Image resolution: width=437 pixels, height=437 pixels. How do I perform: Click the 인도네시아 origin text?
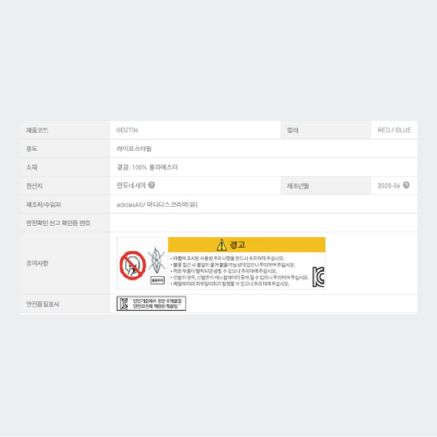coord(131,185)
